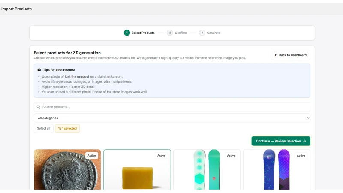The width and height of the screenshot is (343, 193).
Task: Click tip Higher resolution = better 3D detail
Action: 68,87
